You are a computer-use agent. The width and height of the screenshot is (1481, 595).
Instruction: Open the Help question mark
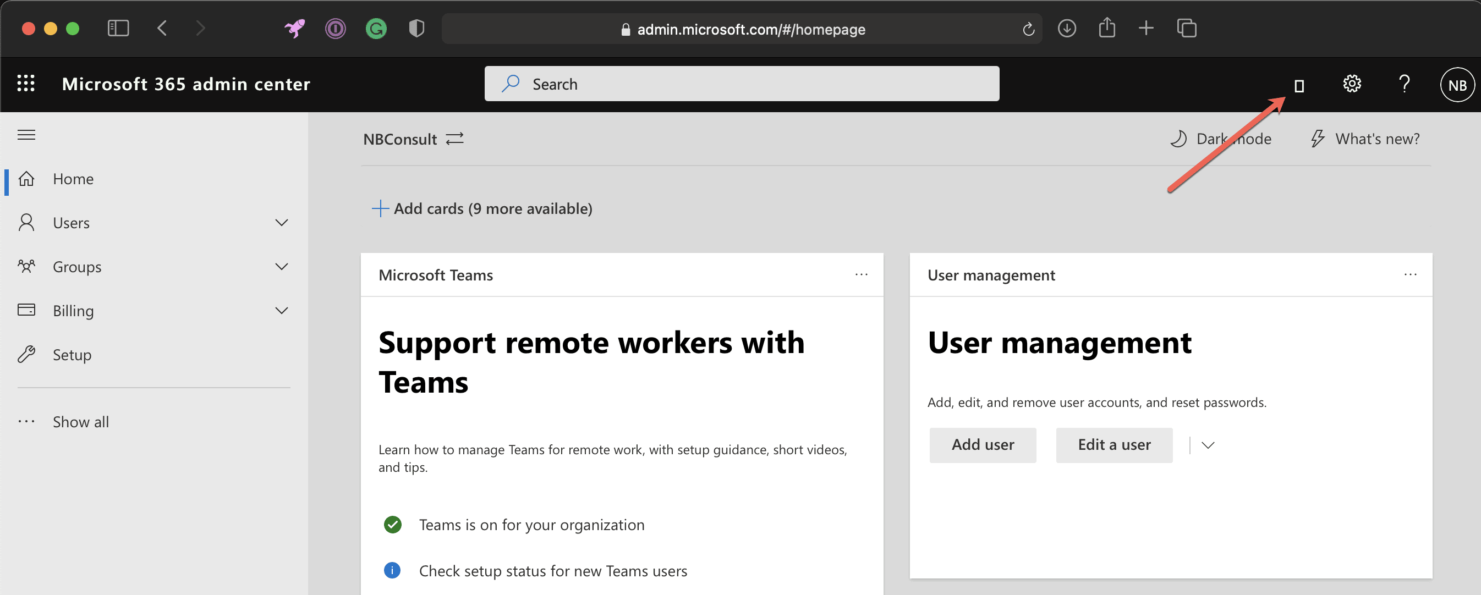(x=1404, y=84)
